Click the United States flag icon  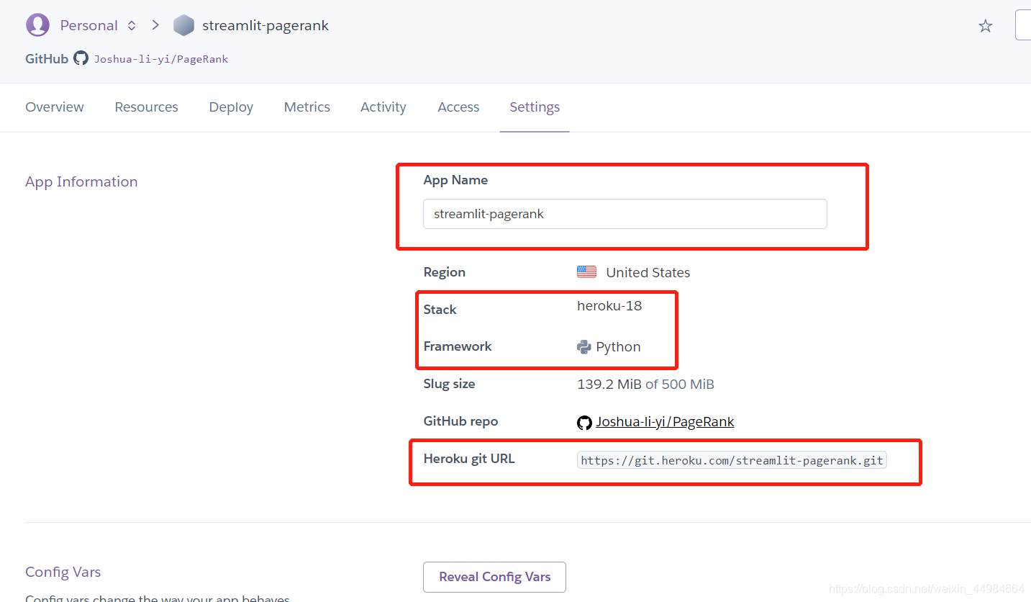click(x=586, y=271)
